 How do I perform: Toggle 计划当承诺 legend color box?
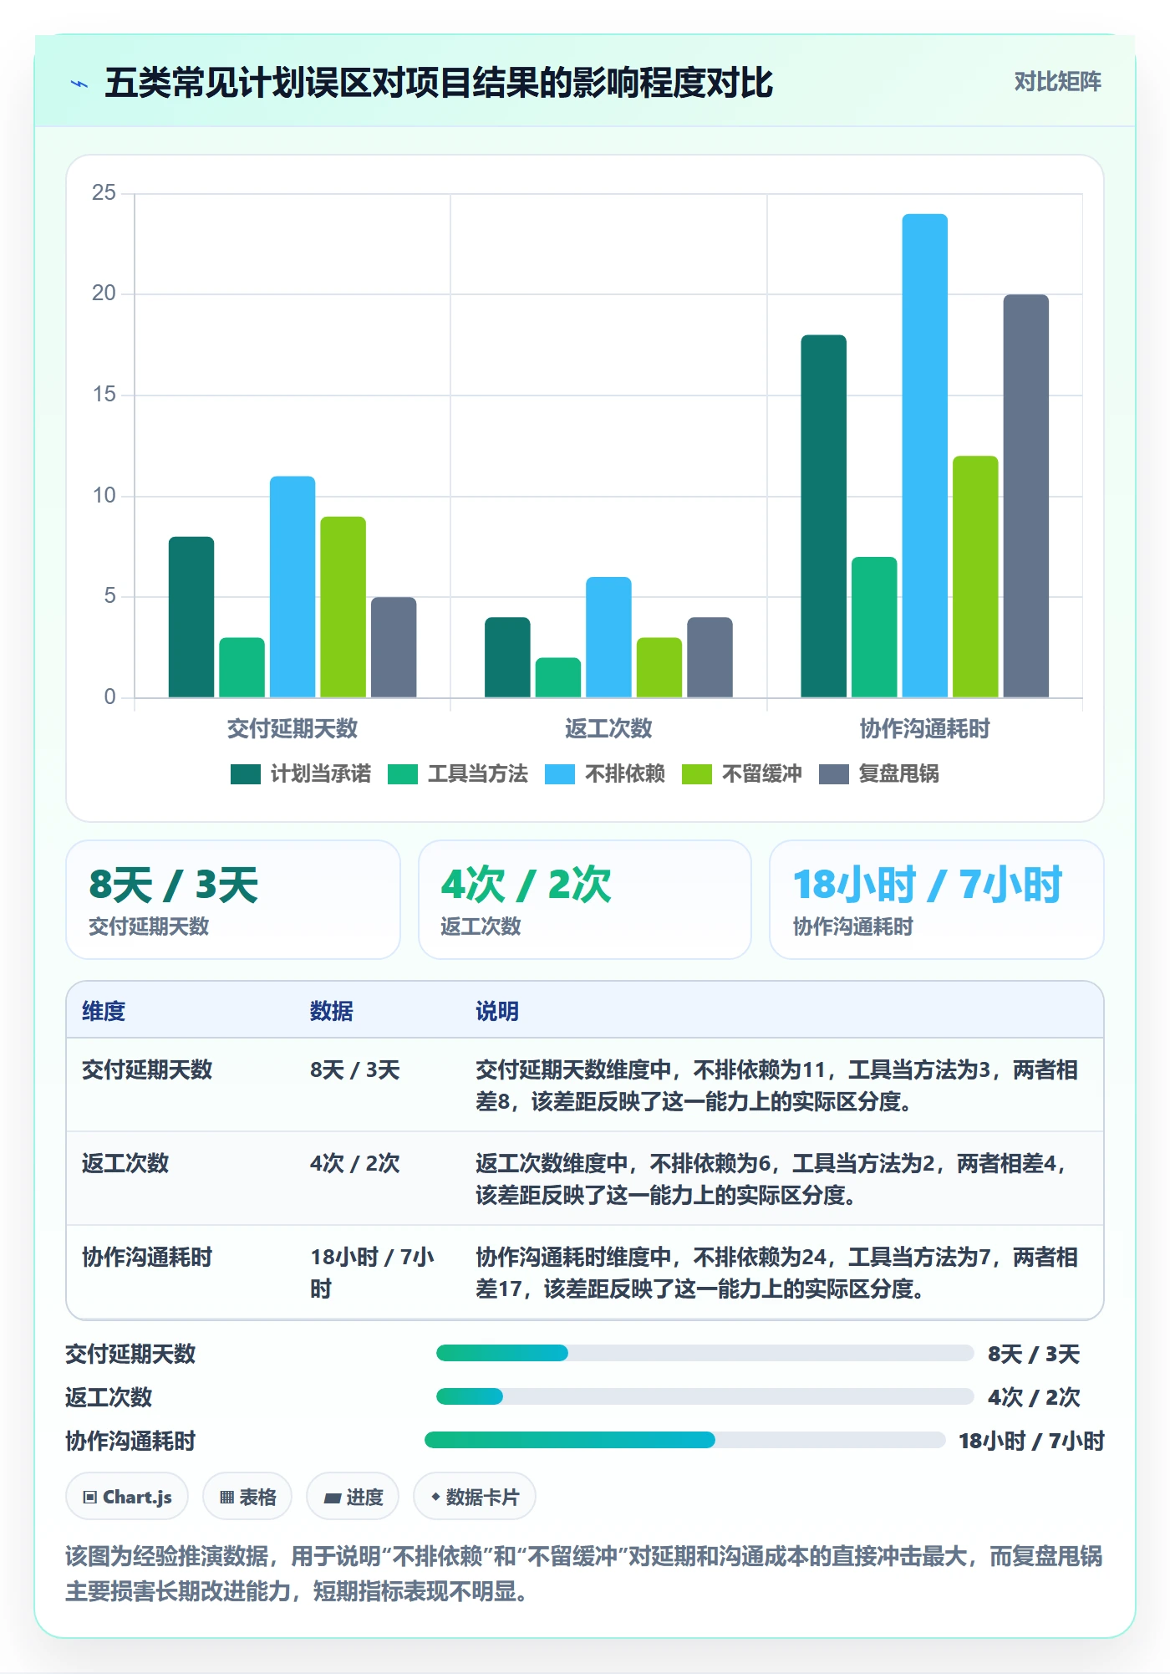[246, 774]
